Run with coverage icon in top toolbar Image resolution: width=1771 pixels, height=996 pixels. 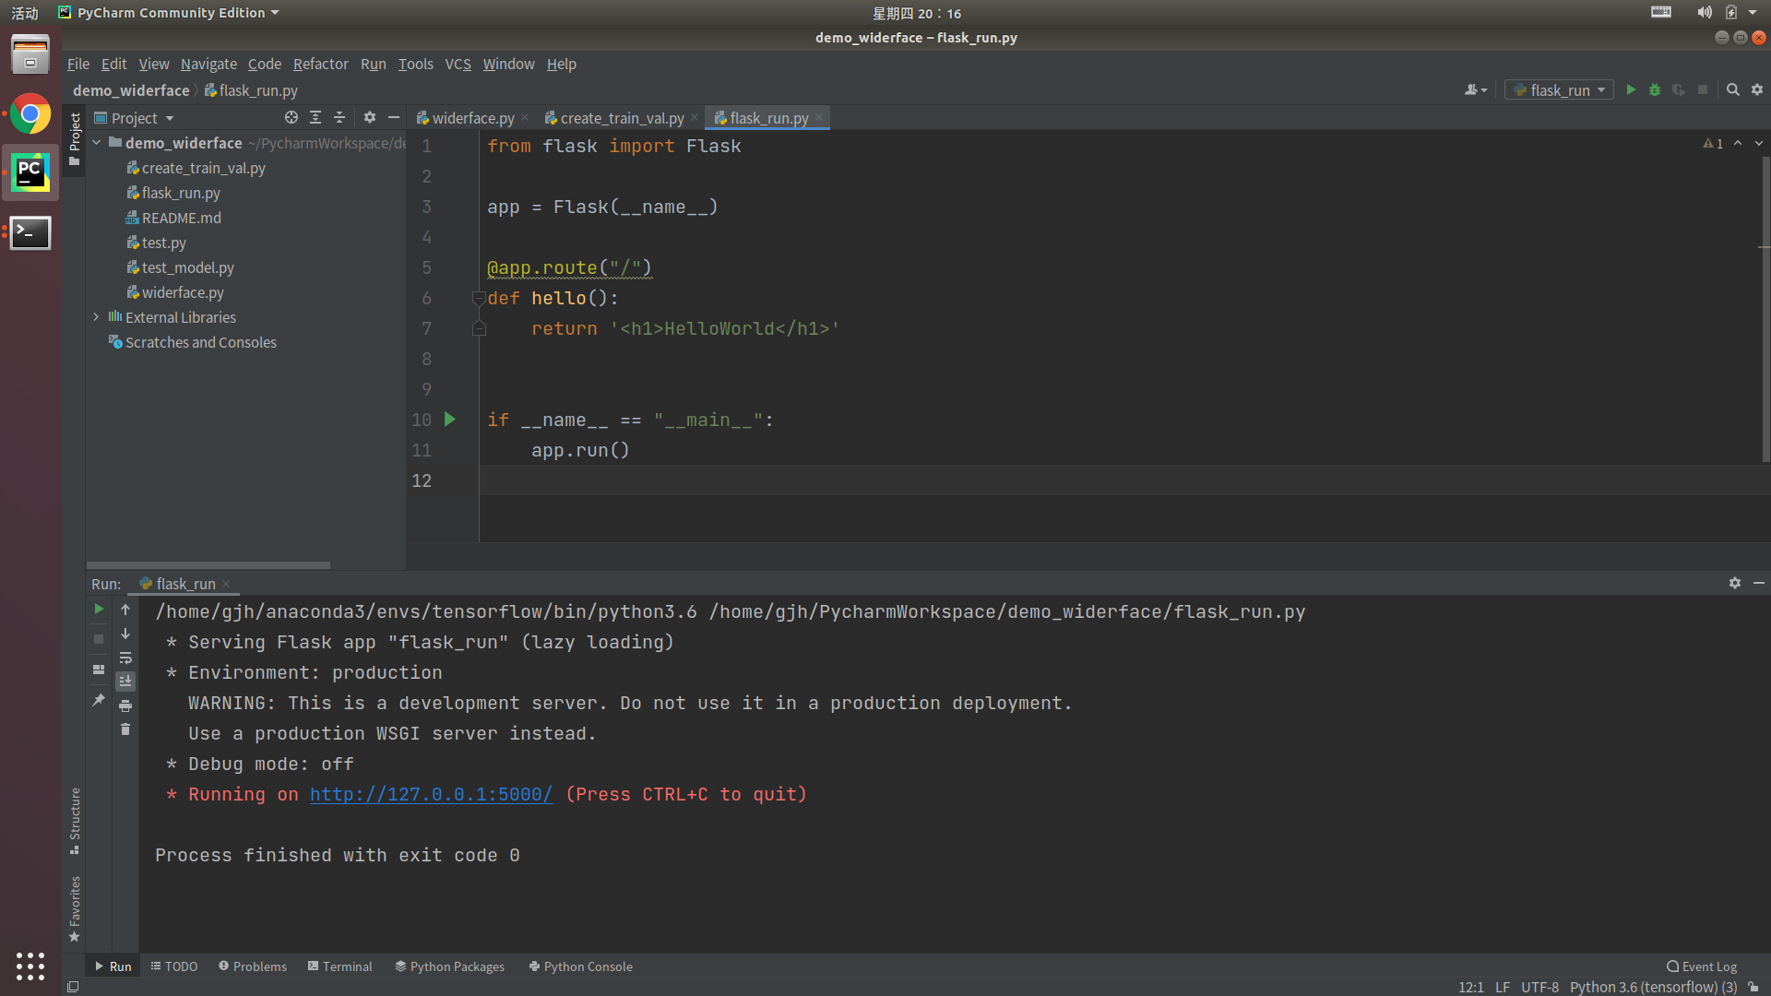pos(1679,89)
